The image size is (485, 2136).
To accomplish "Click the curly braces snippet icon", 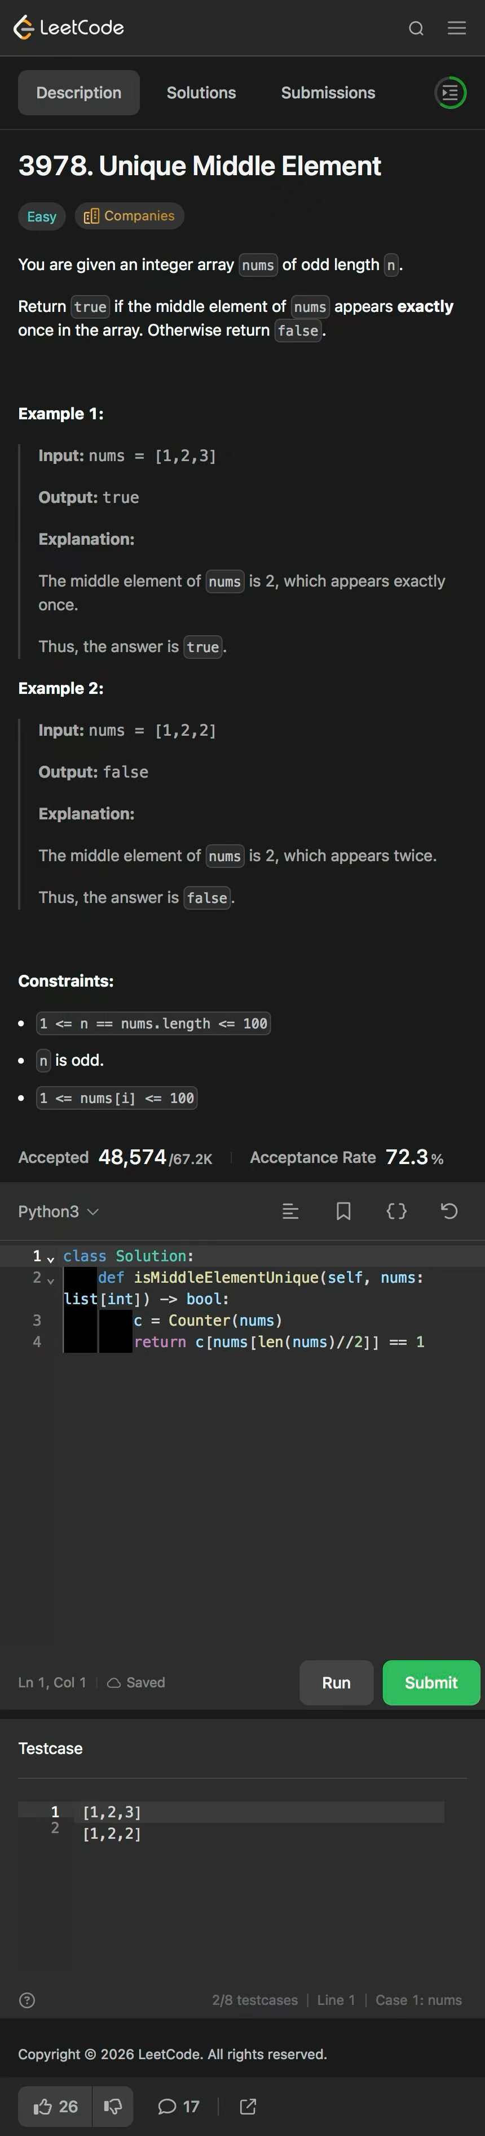I will click(396, 1212).
